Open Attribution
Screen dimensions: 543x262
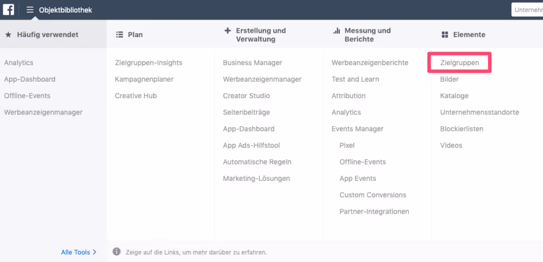click(x=348, y=95)
